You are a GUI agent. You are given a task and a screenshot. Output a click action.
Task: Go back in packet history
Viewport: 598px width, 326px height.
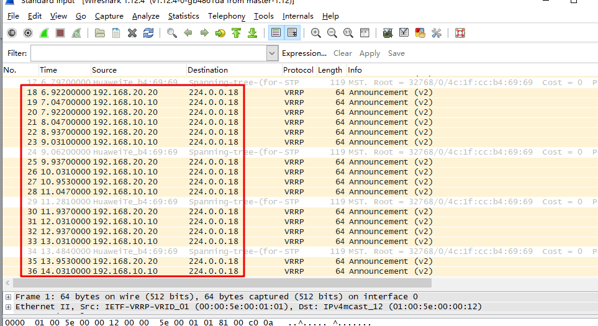pos(188,33)
